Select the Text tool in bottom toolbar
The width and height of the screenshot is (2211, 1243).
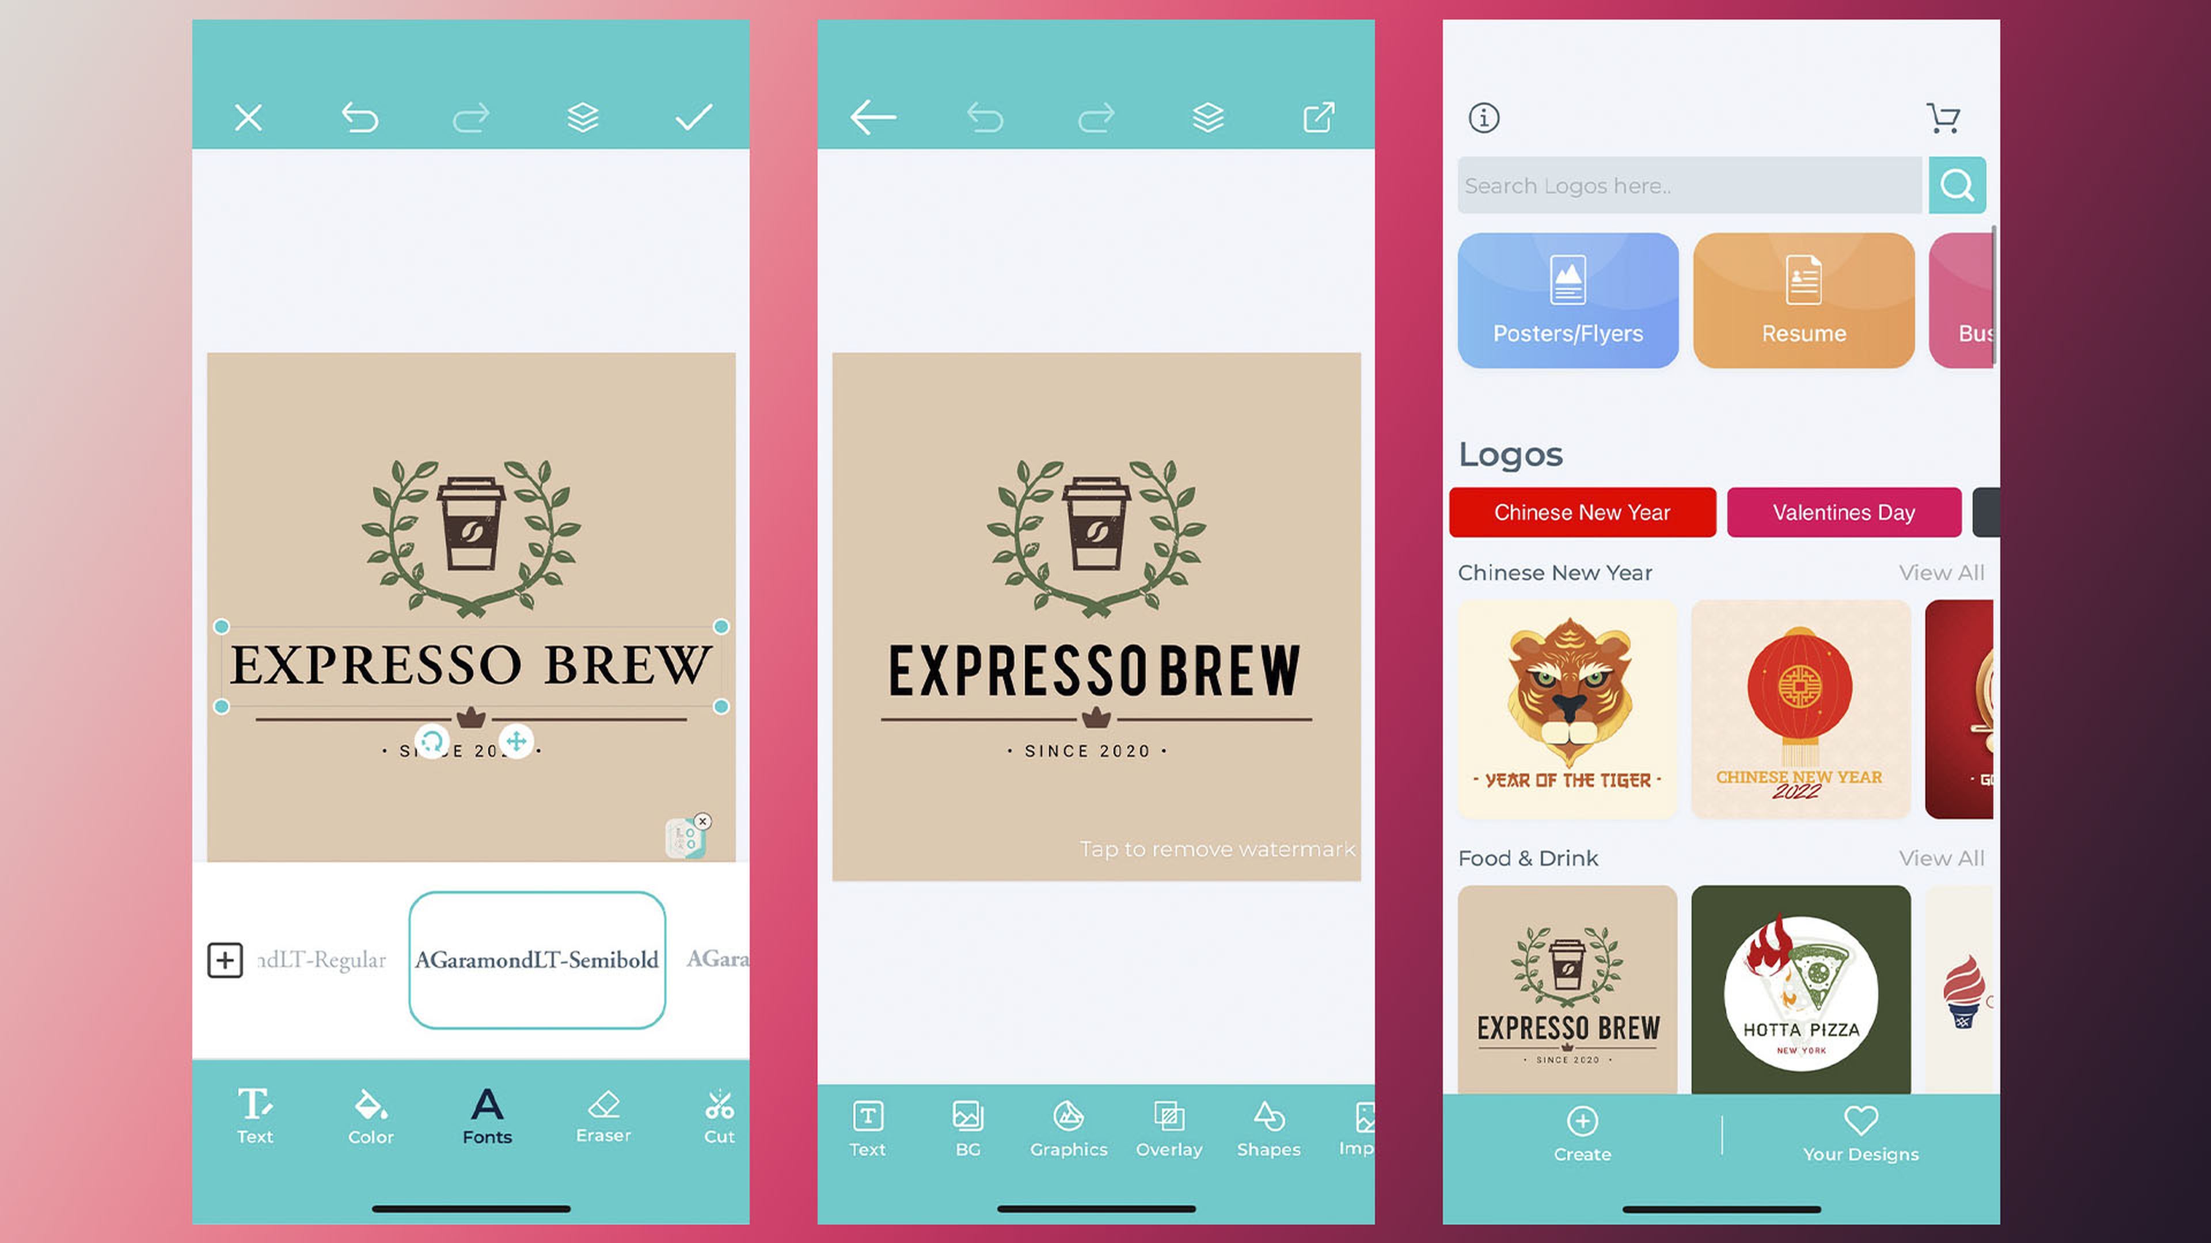[x=252, y=1115]
